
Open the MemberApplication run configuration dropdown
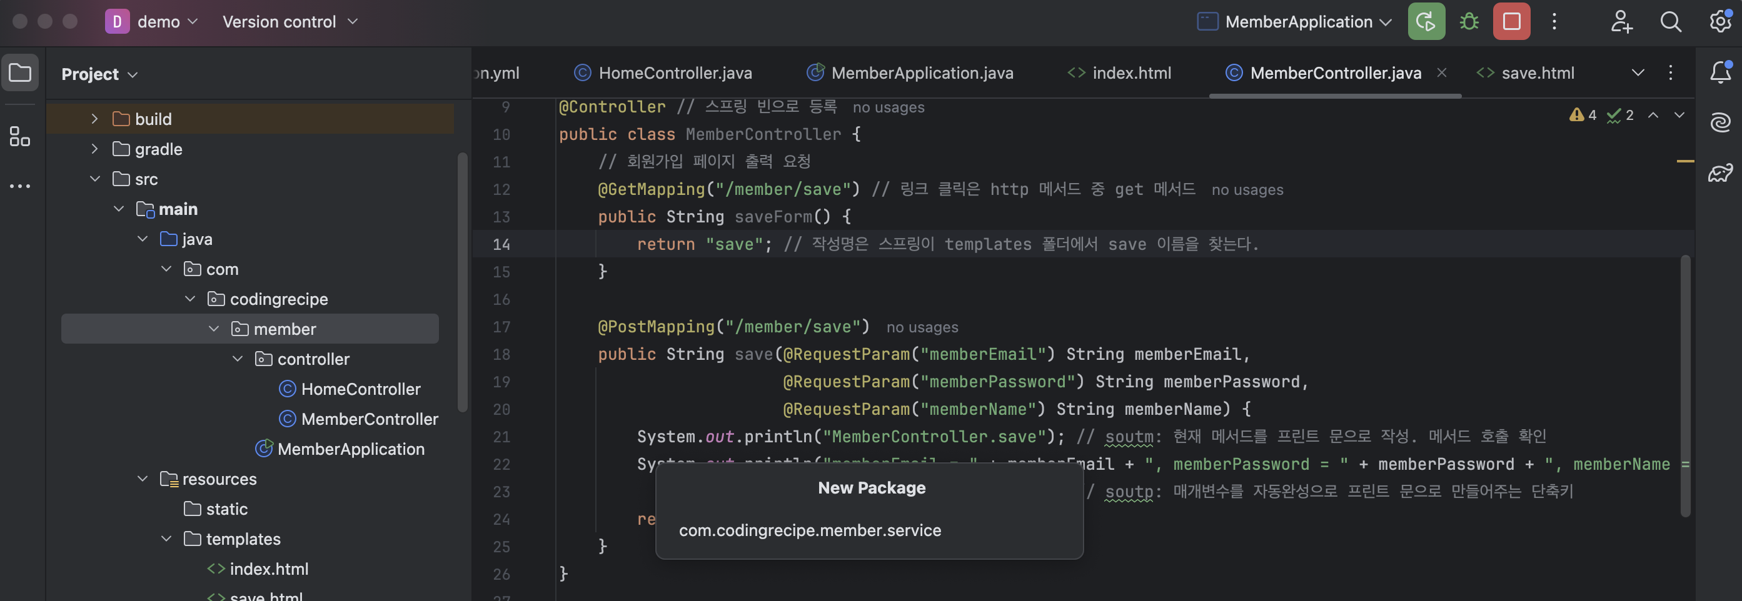coord(1294,22)
